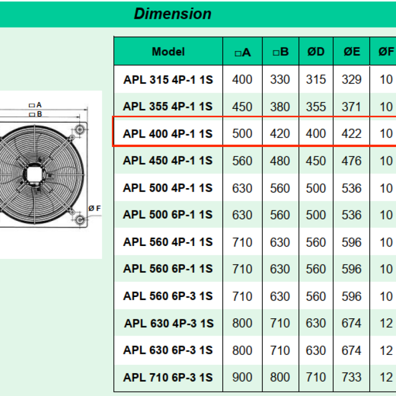Click ØD value 450 for APL 450 4P-1 1S
The height and width of the screenshot is (396, 396).
(316, 161)
